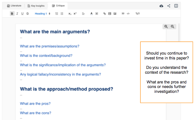Toggle italic formatting
The height and width of the screenshot is (120, 196).
point(17,14)
